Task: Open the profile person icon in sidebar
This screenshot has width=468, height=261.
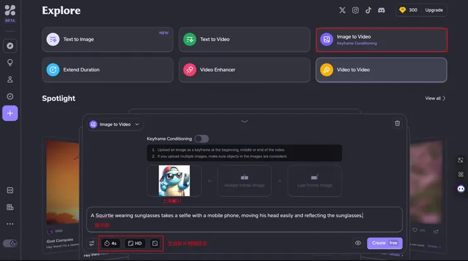Action: point(10,79)
